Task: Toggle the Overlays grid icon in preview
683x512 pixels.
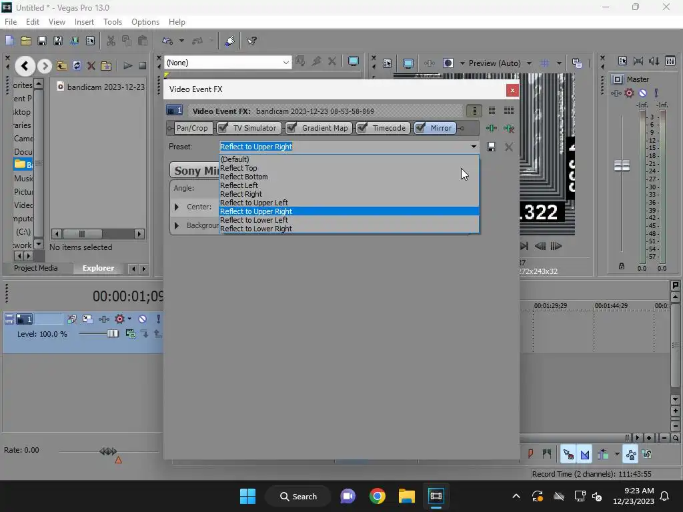Action: coord(544,63)
